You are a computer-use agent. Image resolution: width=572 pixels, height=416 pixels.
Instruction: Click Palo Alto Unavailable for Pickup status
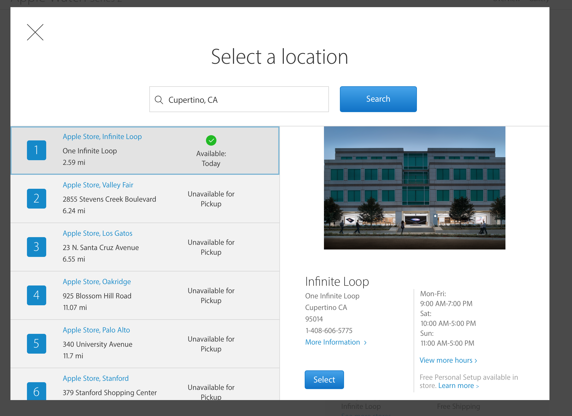pos(211,344)
